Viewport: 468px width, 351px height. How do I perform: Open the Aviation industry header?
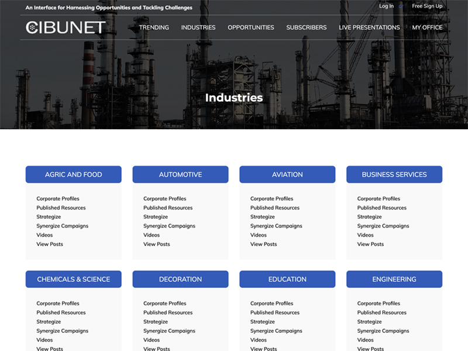287,174
